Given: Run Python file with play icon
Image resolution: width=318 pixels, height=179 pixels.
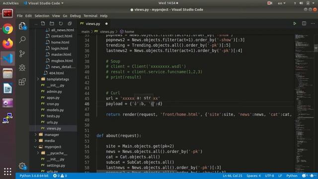Looking at the screenshot, I should click(295, 23).
